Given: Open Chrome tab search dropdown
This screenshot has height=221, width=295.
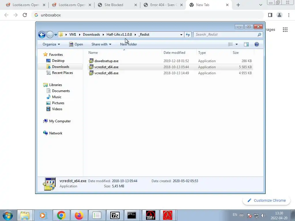Looking at the screenshot, I should pos(260,5).
